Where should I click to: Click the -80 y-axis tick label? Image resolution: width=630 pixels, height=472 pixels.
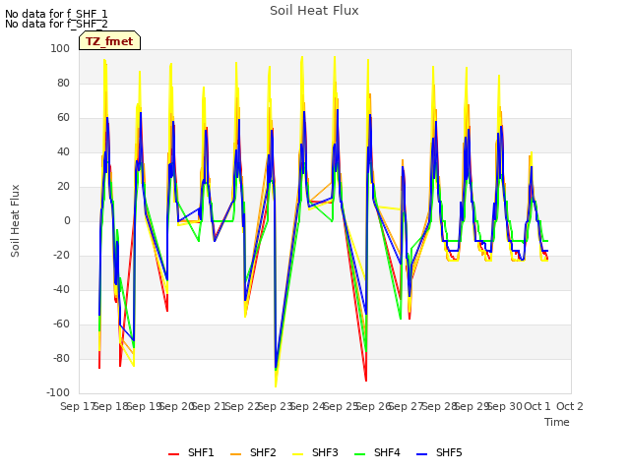[61, 358]
